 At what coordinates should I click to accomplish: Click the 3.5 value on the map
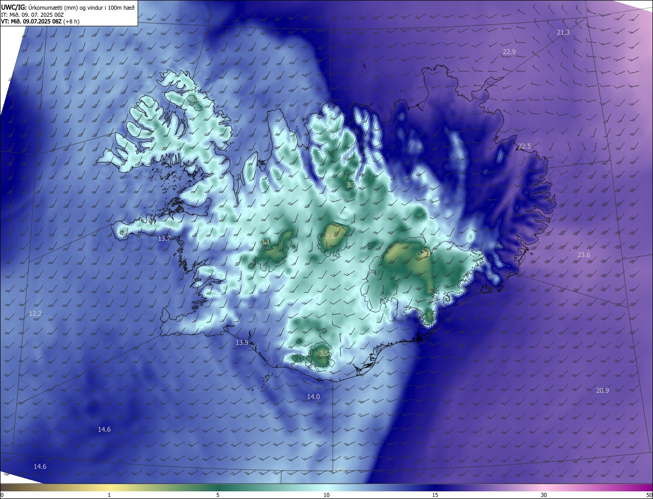[324, 354]
